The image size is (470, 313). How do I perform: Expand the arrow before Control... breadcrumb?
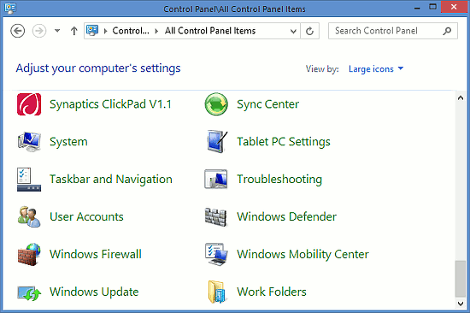[105, 31]
